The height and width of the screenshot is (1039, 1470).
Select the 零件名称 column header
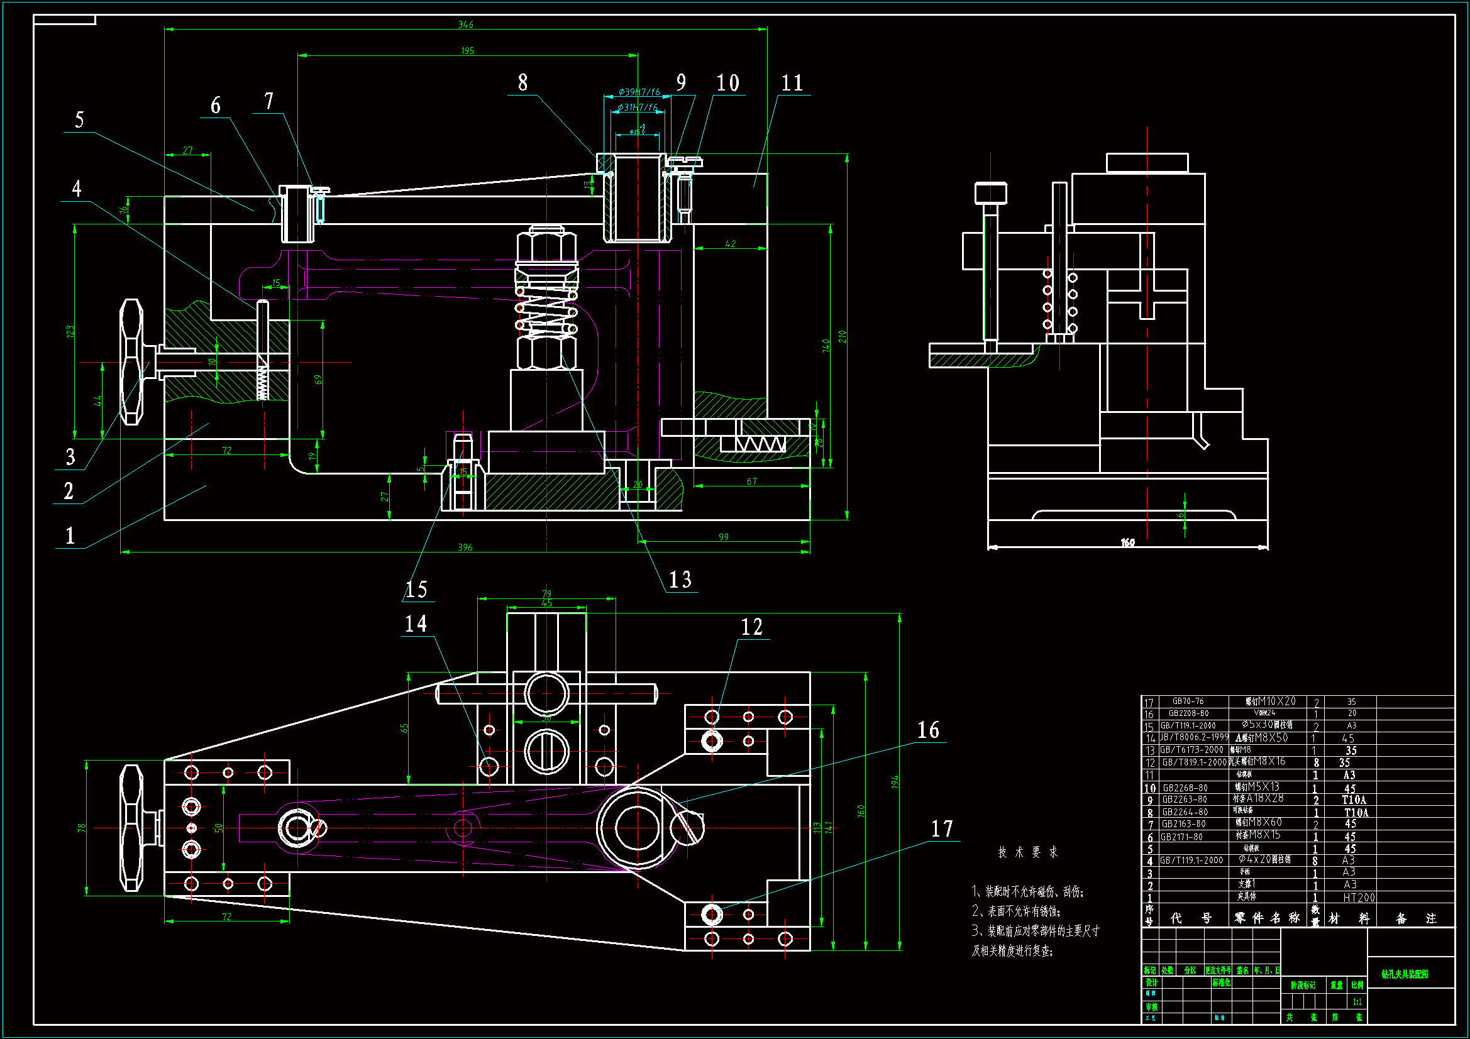[x=1267, y=918]
